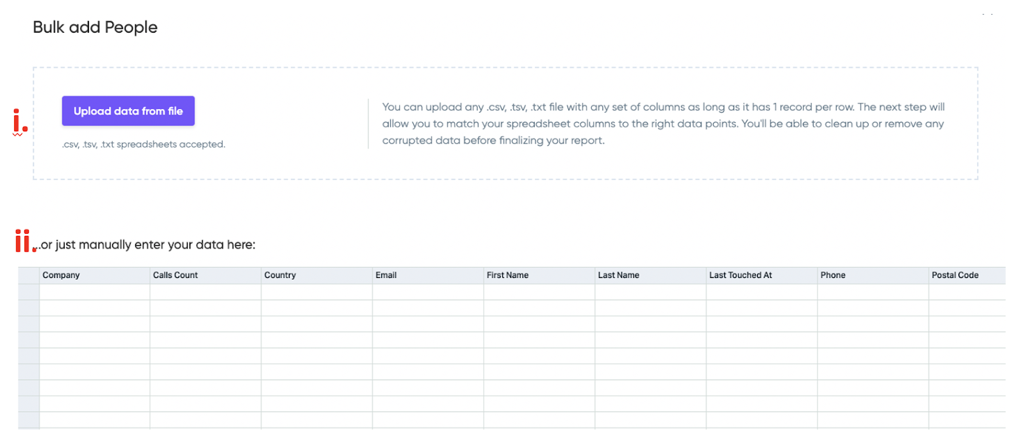Select the Calls Count column header

click(x=206, y=275)
